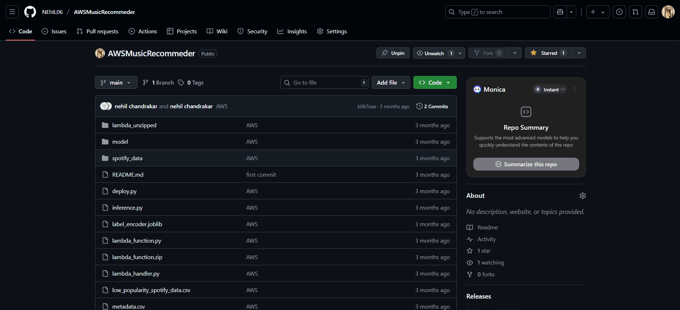Open the green Code dropdown
The height and width of the screenshot is (310, 680).
pos(435,82)
